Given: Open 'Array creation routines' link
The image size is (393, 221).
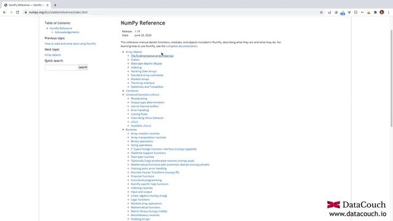Looking at the screenshot, I should click(145, 133).
